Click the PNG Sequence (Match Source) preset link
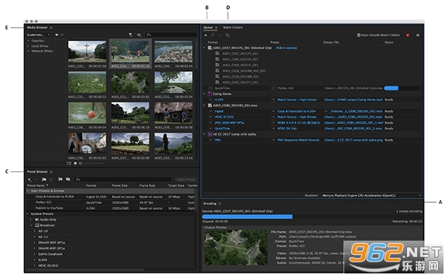448x278 pixels. 298,140
